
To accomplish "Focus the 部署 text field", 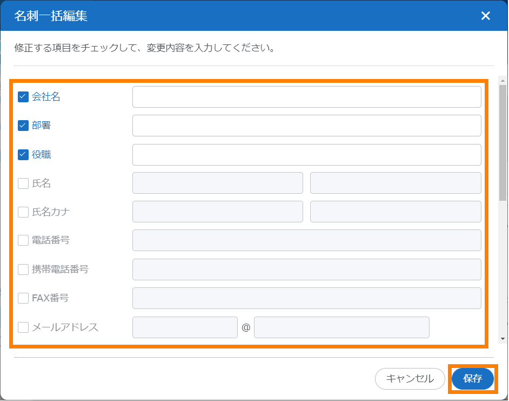I will tap(306, 126).
